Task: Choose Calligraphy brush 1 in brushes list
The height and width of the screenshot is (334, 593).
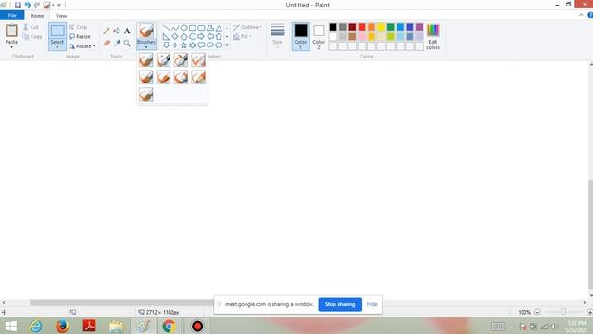Action: click(x=163, y=59)
